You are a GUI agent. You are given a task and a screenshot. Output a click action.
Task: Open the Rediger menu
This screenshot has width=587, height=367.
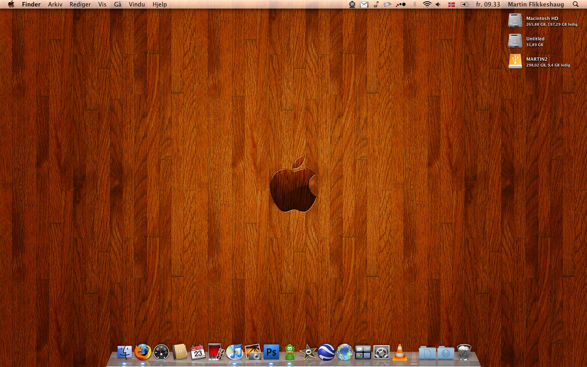80,4
